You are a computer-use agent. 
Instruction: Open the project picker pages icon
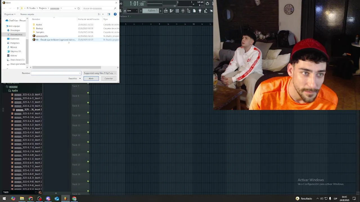[194, 11]
